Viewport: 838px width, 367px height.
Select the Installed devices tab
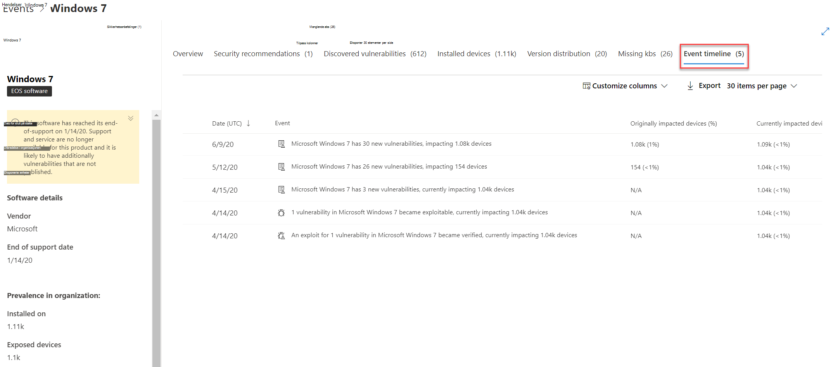477,54
